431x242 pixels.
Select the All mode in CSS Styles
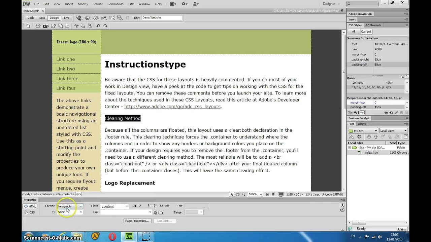354,32
